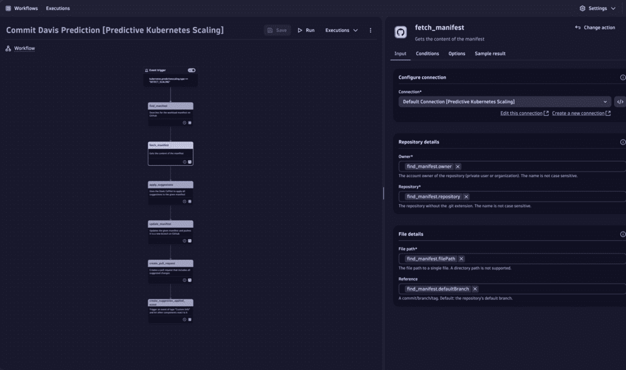The image size is (626, 370).
Task: Save the workflow
Action: [277, 30]
